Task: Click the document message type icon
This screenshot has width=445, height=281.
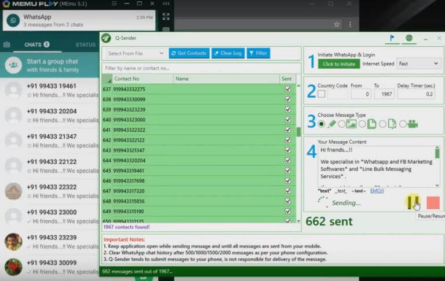Action: 371,124
